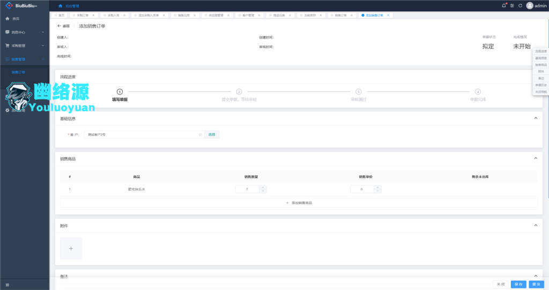Viewport: 549px width, 290px height.
Task: Click step 1 填写单据 in progress bar
Action: (120, 95)
